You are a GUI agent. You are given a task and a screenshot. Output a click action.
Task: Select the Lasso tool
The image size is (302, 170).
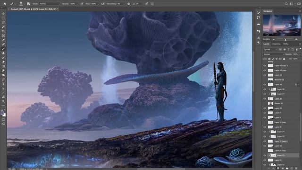3,22
